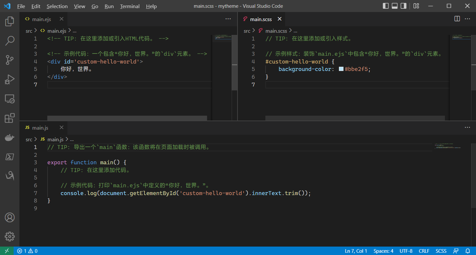
Task: Click horizontal scrollbar of main.scss editor
Action: [x=355, y=118]
